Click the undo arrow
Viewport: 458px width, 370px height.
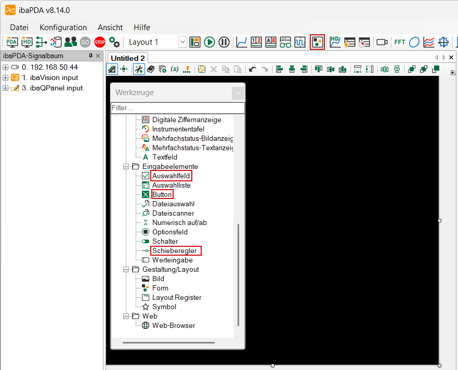[253, 69]
